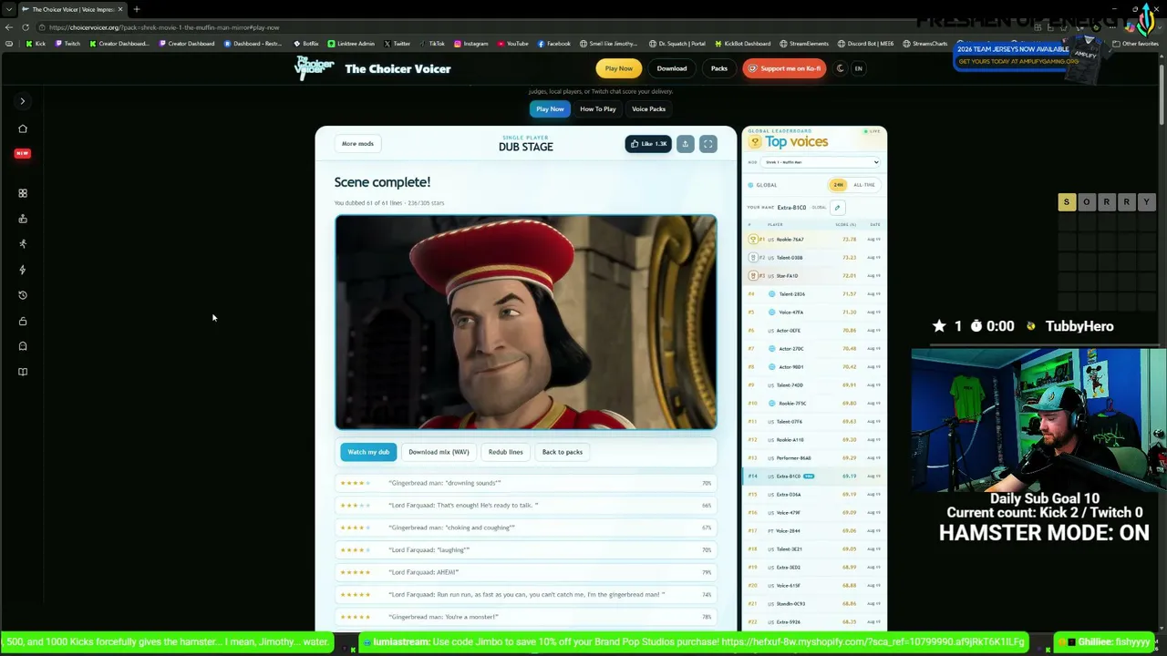This screenshot has width=1167, height=656.
Task: Open the Shrek 1 - Muffin Man mod dropdown
Action: point(820,162)
